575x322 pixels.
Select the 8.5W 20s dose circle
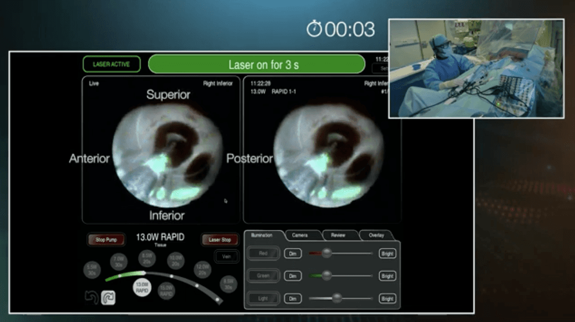(x=147, y=259)
